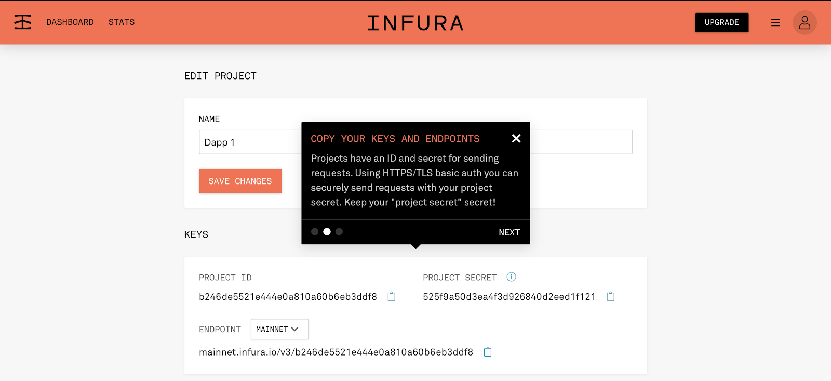Click the Upgrade button
Viewport: 831px width, 381px height.
point(722,22)
